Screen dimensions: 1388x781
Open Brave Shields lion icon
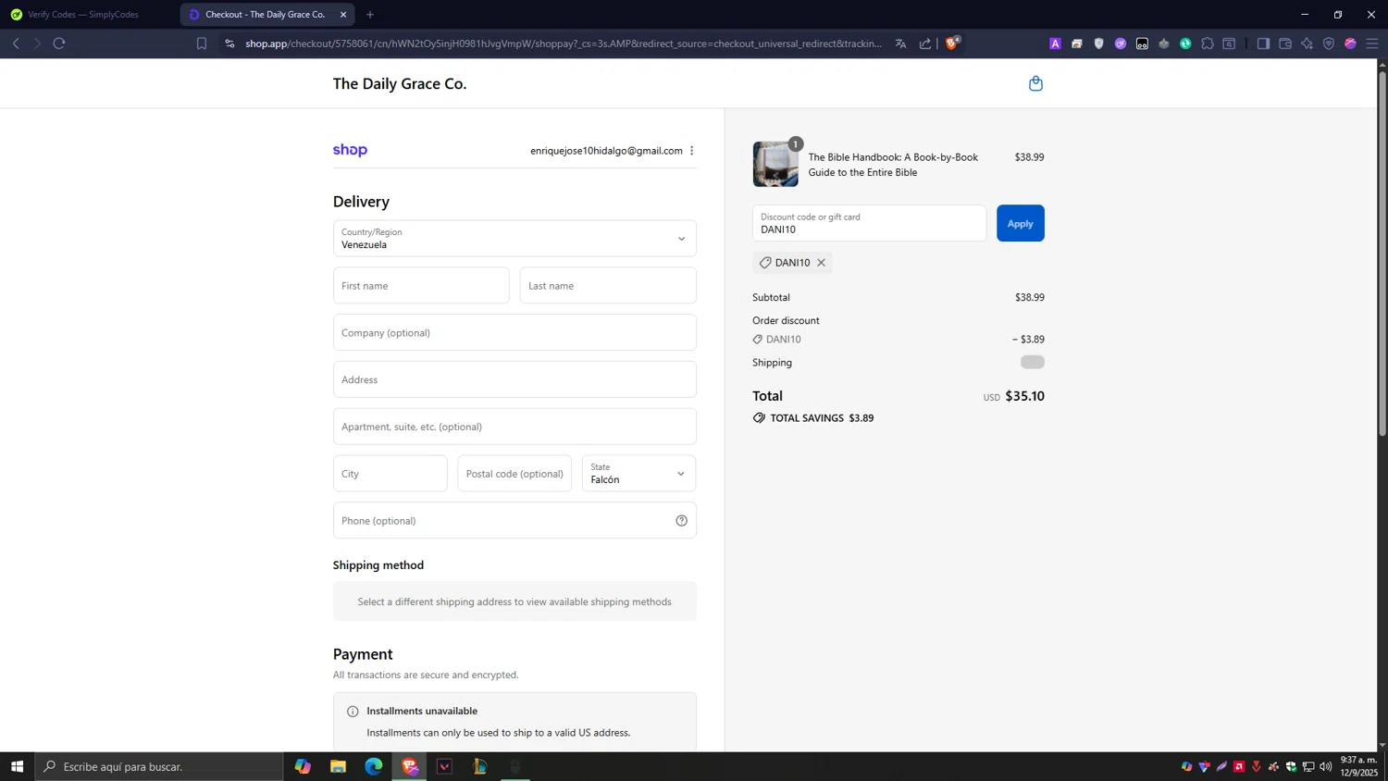tap(951, 43)
